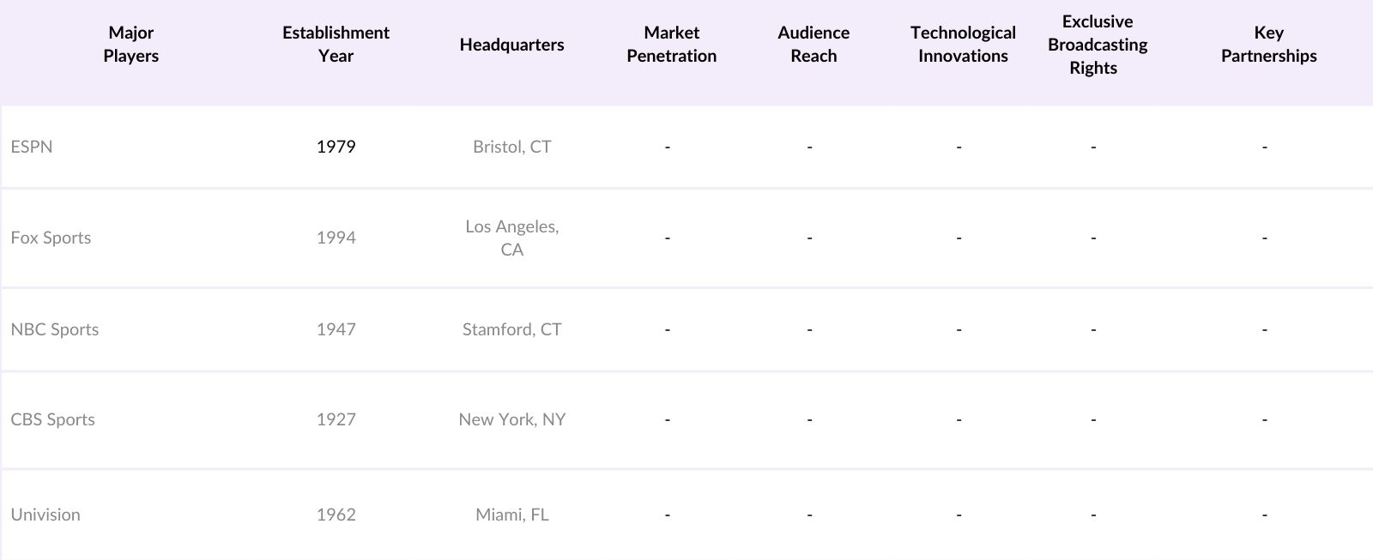Click the Los Angeles, CA cell
Image resolution: width=1373 pixels, height=560 pixels.
click(511, 238)
